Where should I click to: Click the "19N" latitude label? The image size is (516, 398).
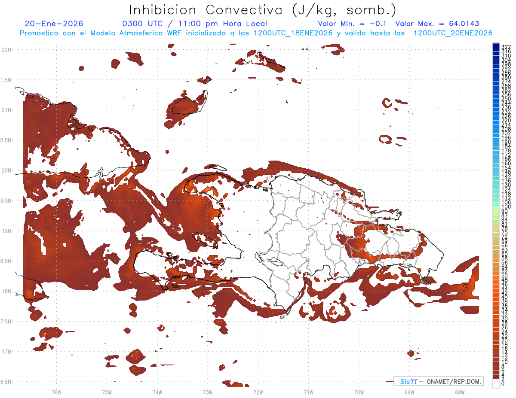coord(6,231)
